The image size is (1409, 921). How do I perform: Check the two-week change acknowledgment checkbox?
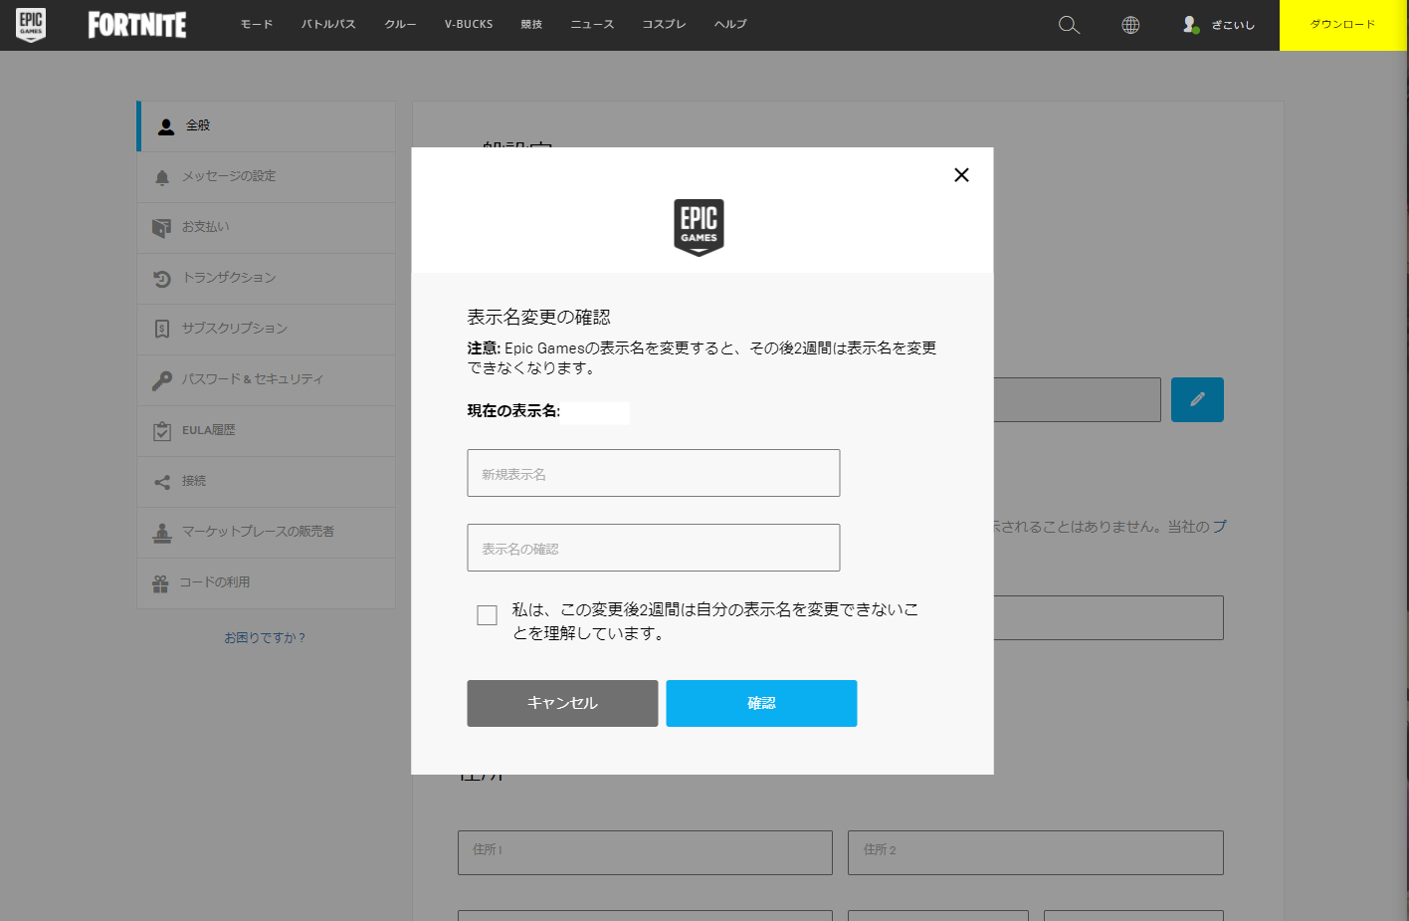(x=487, y=615)
